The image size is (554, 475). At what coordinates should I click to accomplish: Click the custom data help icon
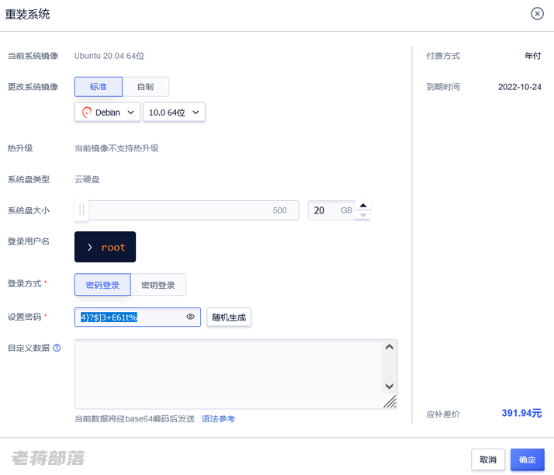tap(57, 348)
